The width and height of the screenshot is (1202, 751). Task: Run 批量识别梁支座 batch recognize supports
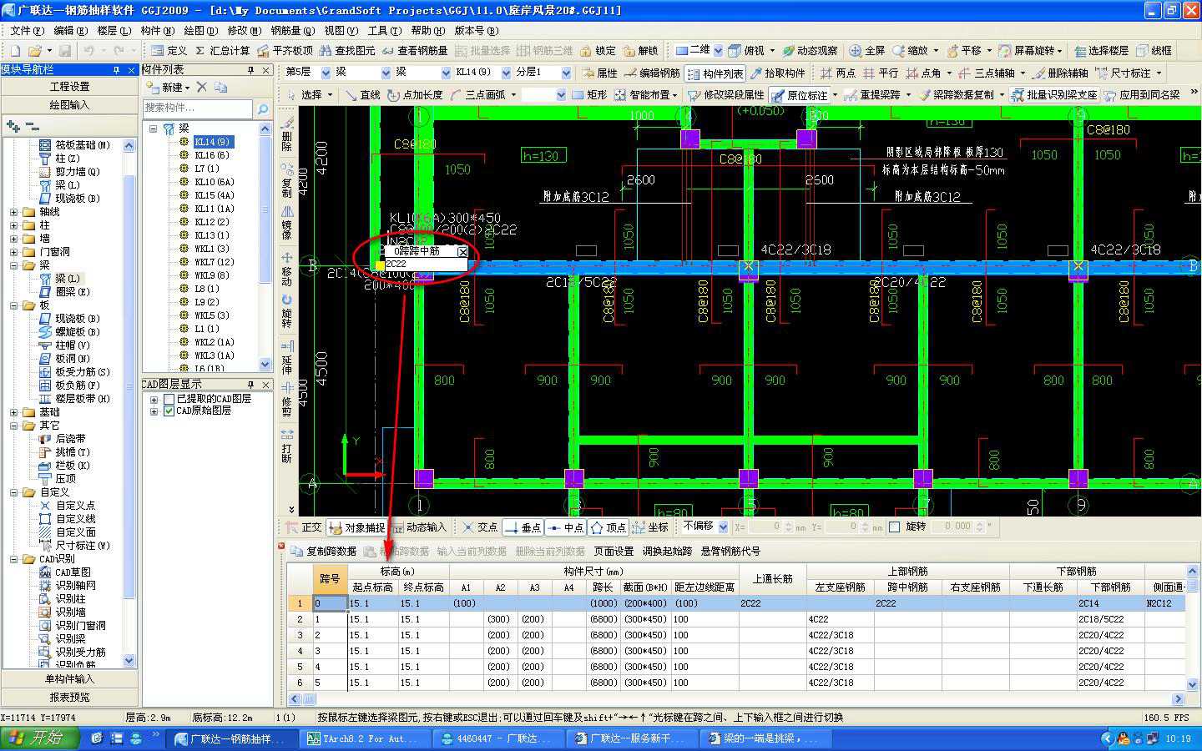pos(1054,94)
